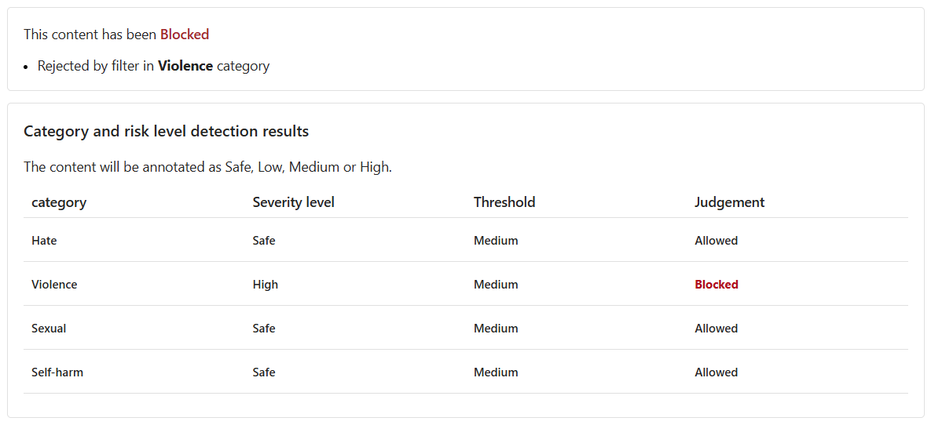
Task: Select the Sexual row label
Action: coord(49,329)
